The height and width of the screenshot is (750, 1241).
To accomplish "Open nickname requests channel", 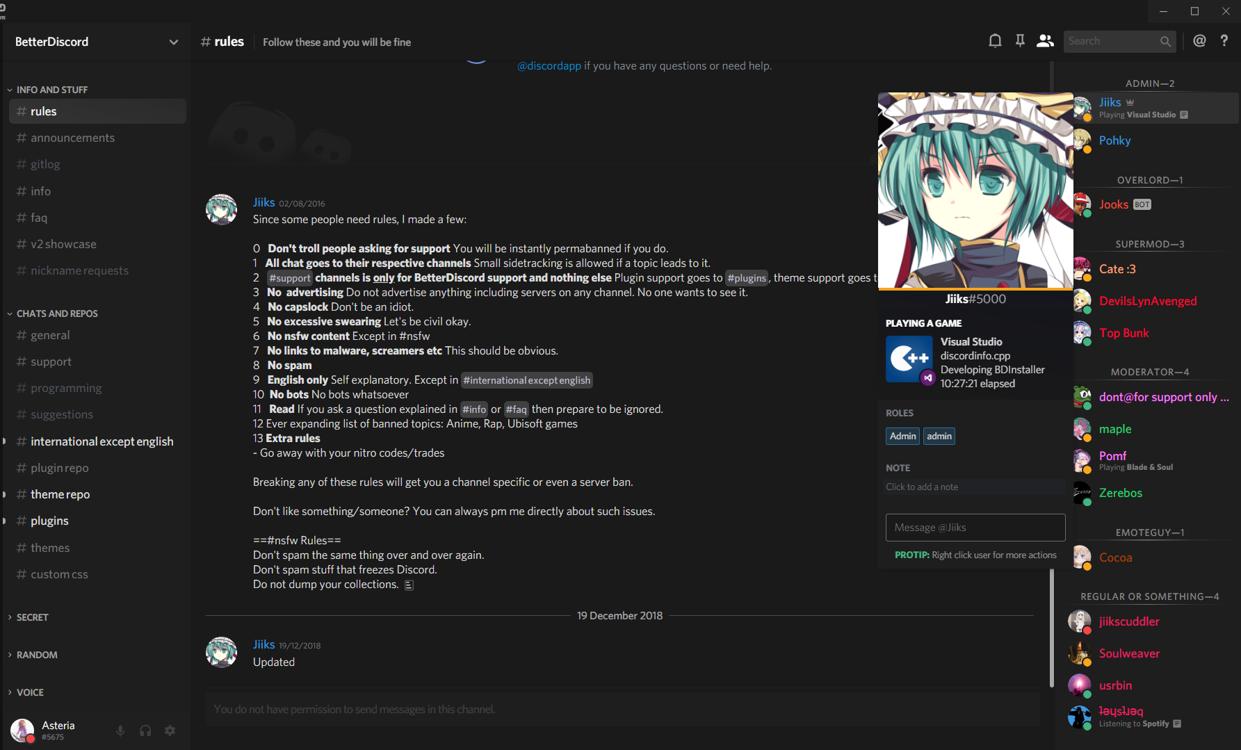I will point(97,270).
